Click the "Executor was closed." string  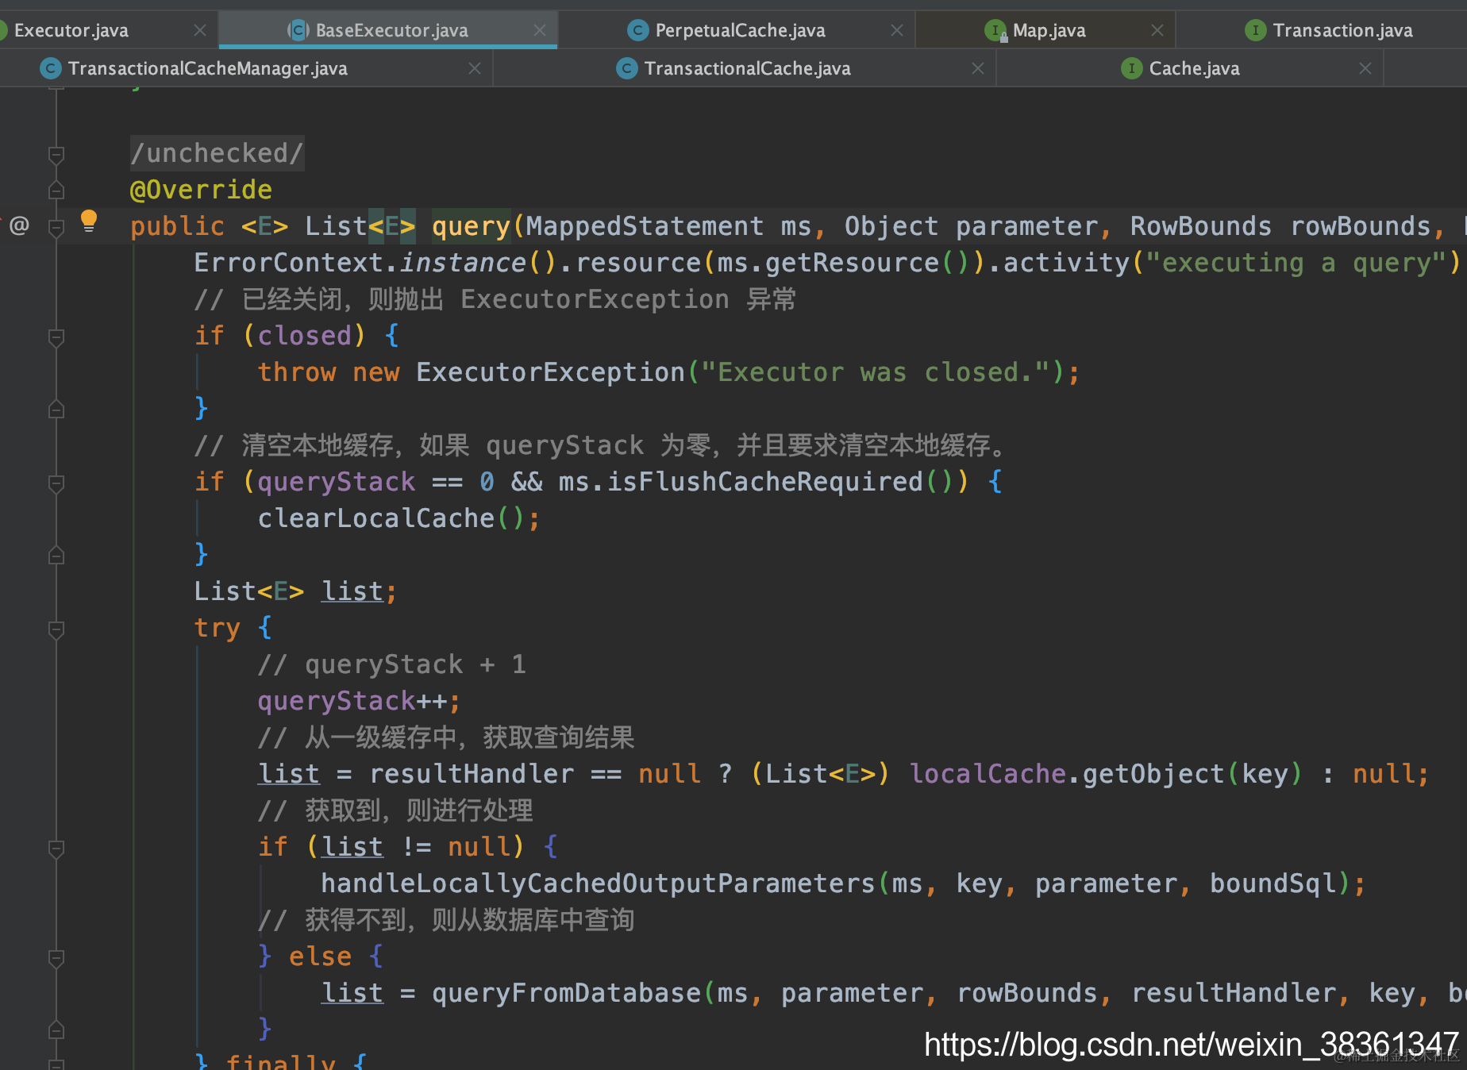[876, 372]
